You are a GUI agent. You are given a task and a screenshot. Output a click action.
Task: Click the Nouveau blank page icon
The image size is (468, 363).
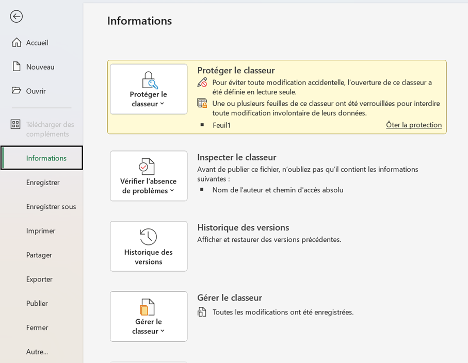point(17,67)
